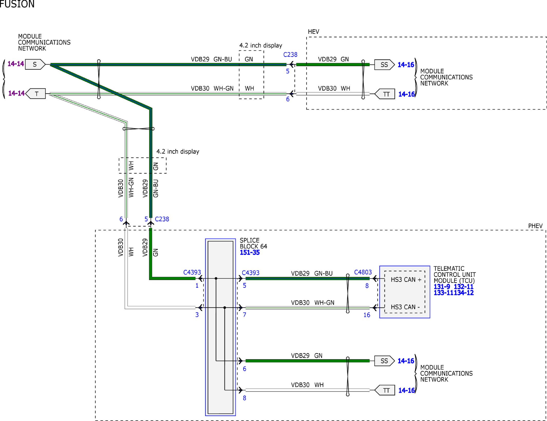Open the 131-9 TCU reference link
547x421 pixels.
(x=442, y=287)
